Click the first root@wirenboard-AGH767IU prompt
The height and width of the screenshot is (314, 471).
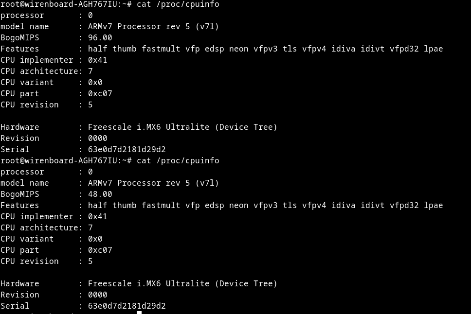click(61, 4)
